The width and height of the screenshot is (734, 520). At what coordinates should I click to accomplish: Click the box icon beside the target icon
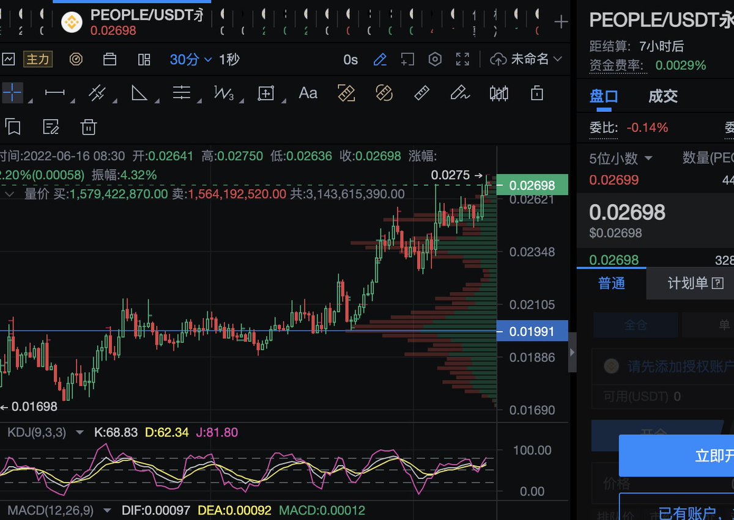click(110, 59)
